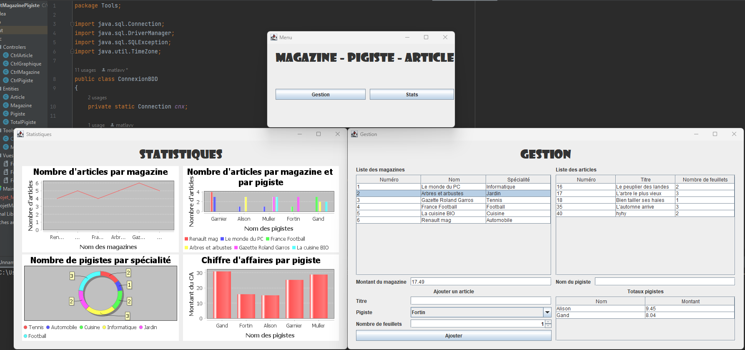Click the Article entity class icon

(x=6, y=97)
